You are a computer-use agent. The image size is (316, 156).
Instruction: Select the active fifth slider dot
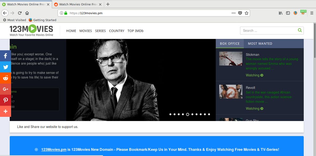187,114
